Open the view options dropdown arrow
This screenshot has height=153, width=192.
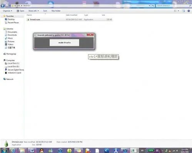click(x=178, y=11)
